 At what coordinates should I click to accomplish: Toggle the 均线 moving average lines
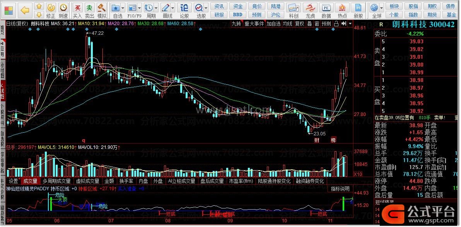tap(288, 24)
